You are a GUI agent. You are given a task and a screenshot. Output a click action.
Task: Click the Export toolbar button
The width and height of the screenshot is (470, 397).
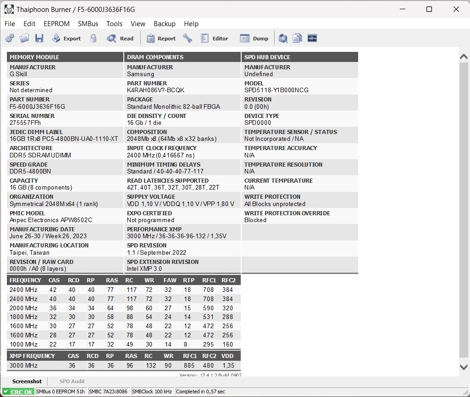pos(66,39)
